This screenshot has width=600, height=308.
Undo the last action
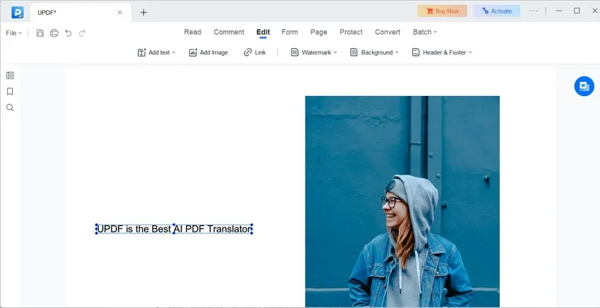point(68,33)
